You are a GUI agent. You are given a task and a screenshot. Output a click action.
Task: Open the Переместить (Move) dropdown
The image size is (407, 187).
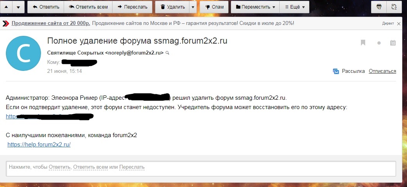(x=255, y=7)
